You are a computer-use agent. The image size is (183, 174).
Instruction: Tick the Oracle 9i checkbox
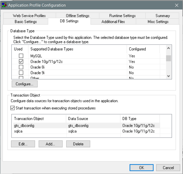pyautogui.click(x=21, y=73)
